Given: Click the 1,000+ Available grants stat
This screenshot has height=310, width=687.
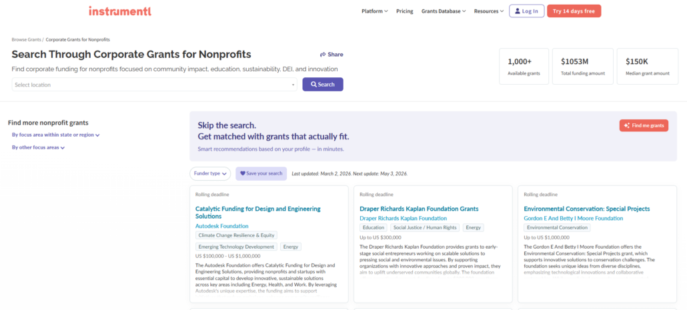Looking at the screenshot, I should [x=524, y=66].
